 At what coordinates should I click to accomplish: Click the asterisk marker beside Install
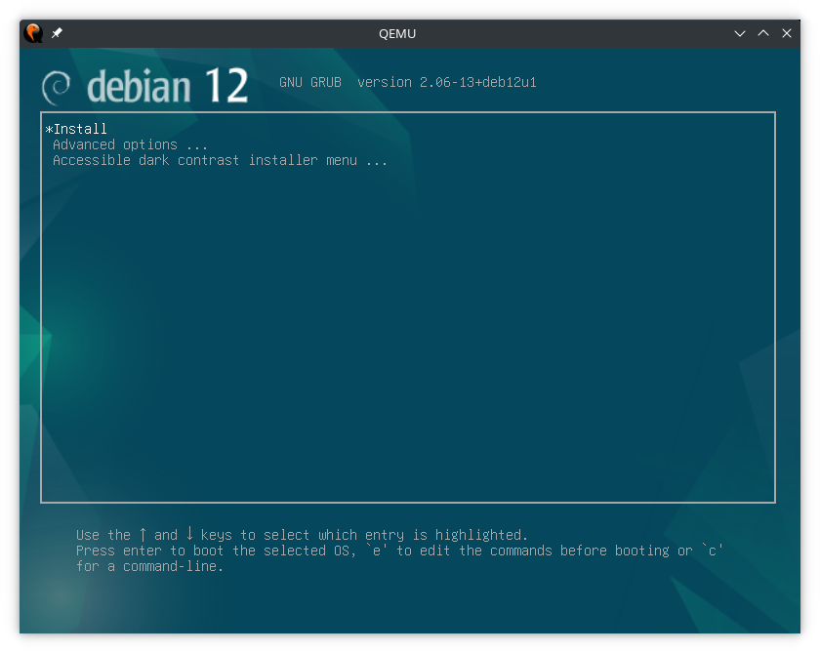[x=48, y=128]
